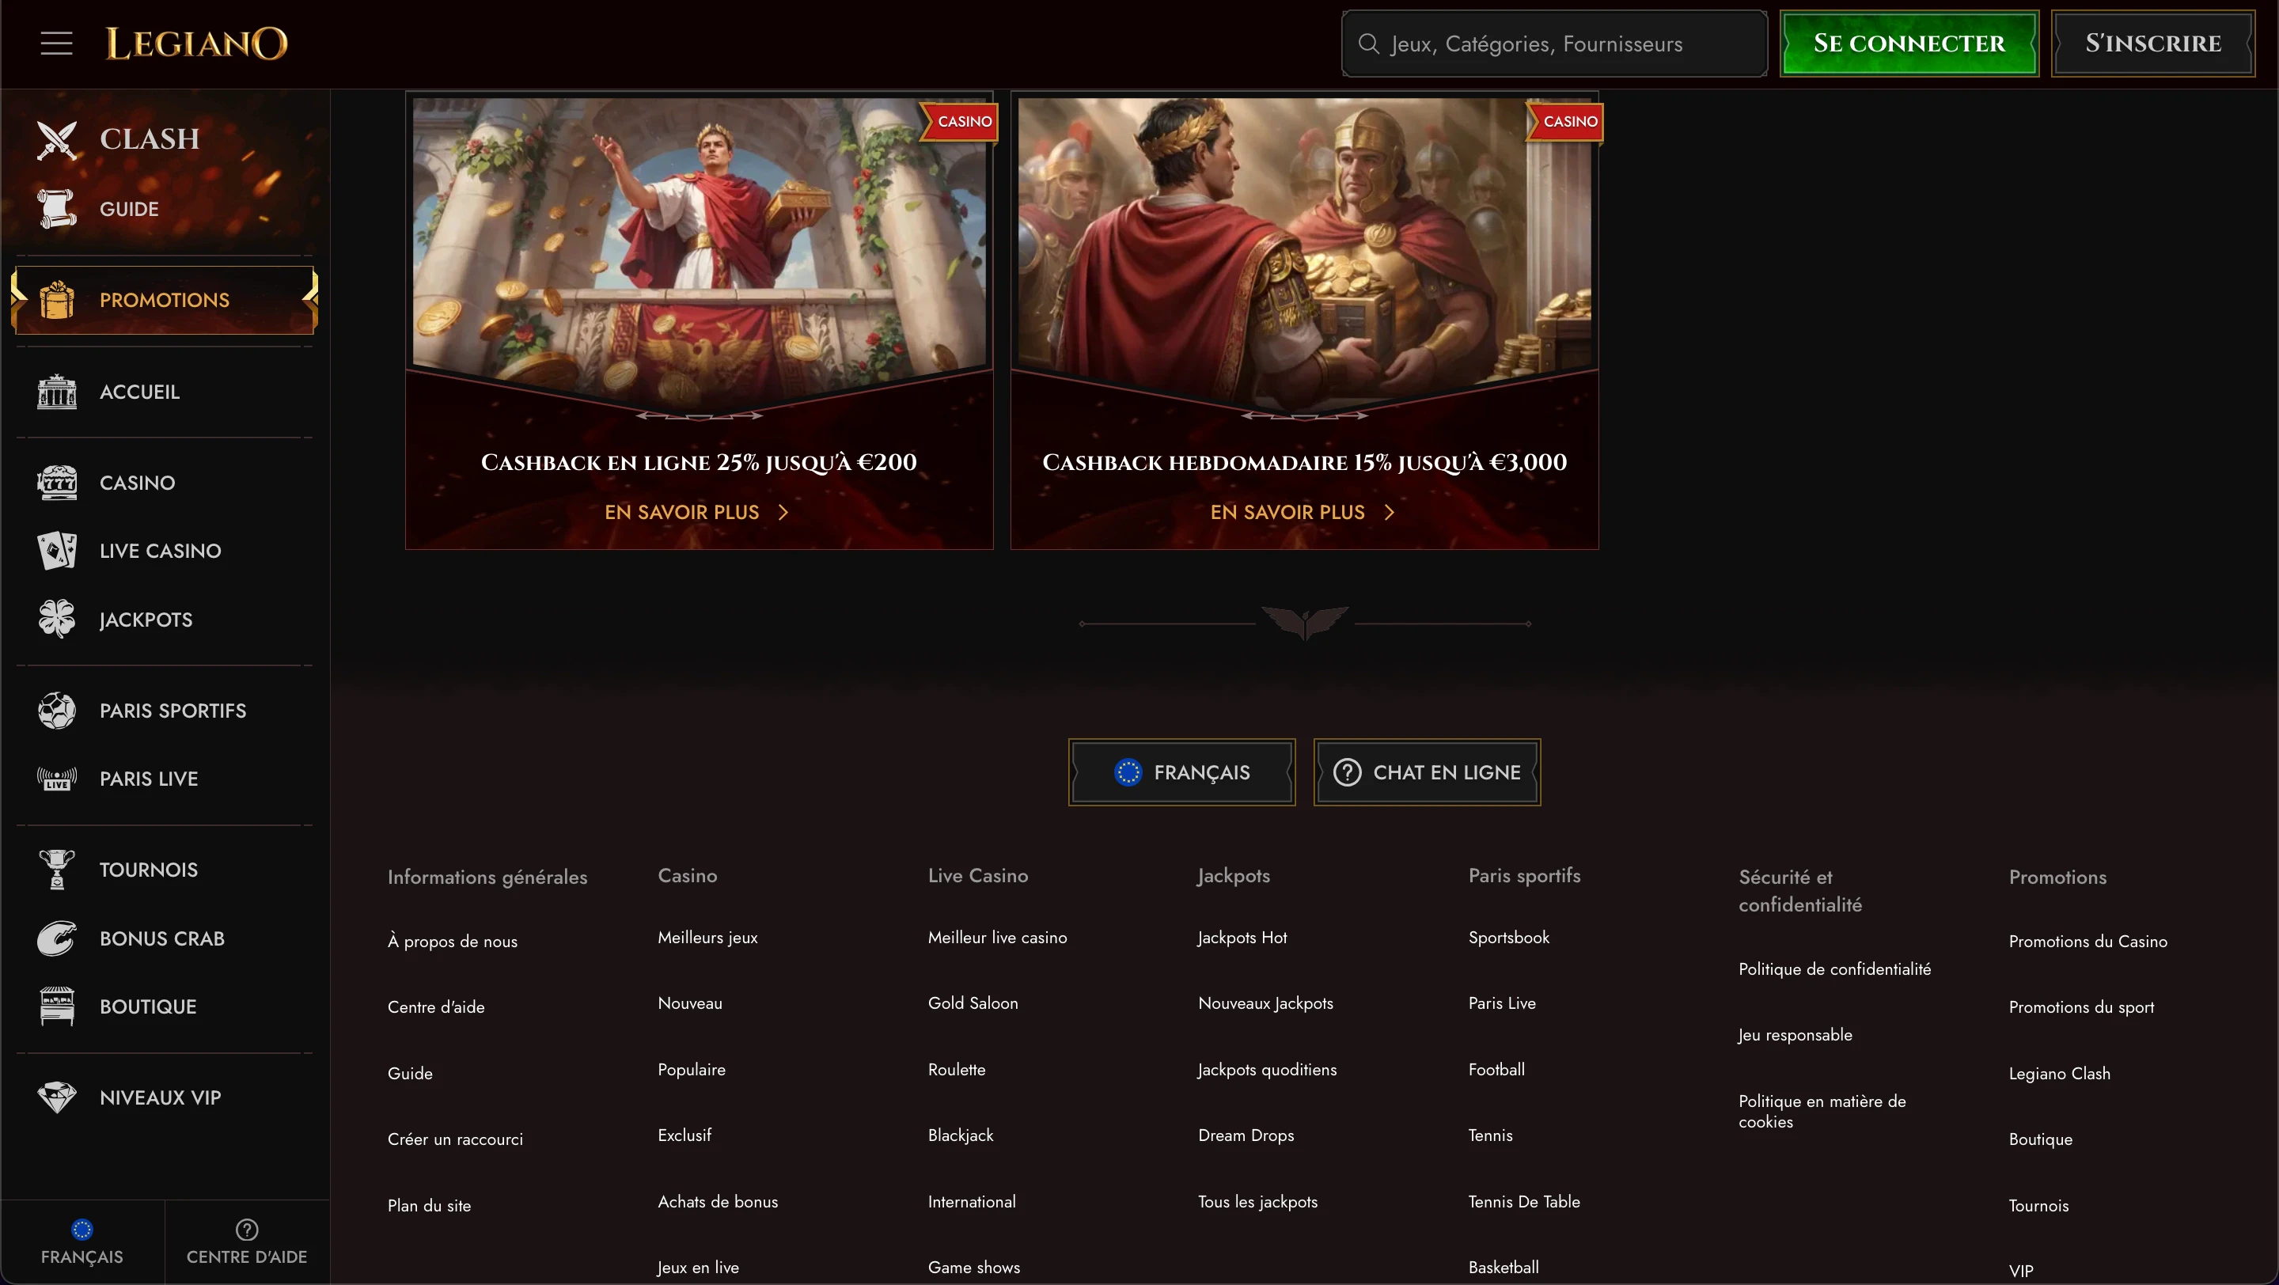Click the games search input field
Image resolution: width=2279 pixels, height=1285 pixels.
tap(1554, 44)
